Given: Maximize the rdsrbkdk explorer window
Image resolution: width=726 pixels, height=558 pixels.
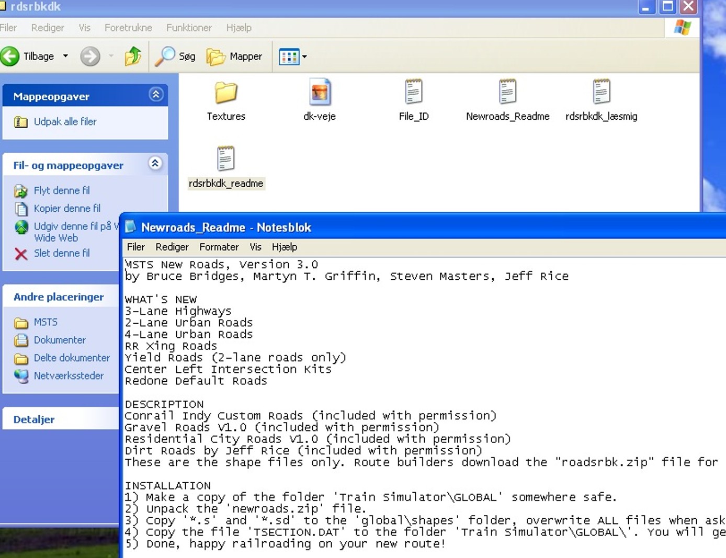Looking at the screenshot, I should click(668, 7).
